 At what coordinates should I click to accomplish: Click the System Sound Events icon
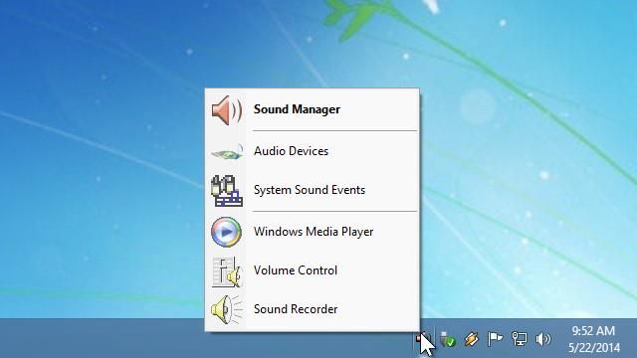point(227,190)
